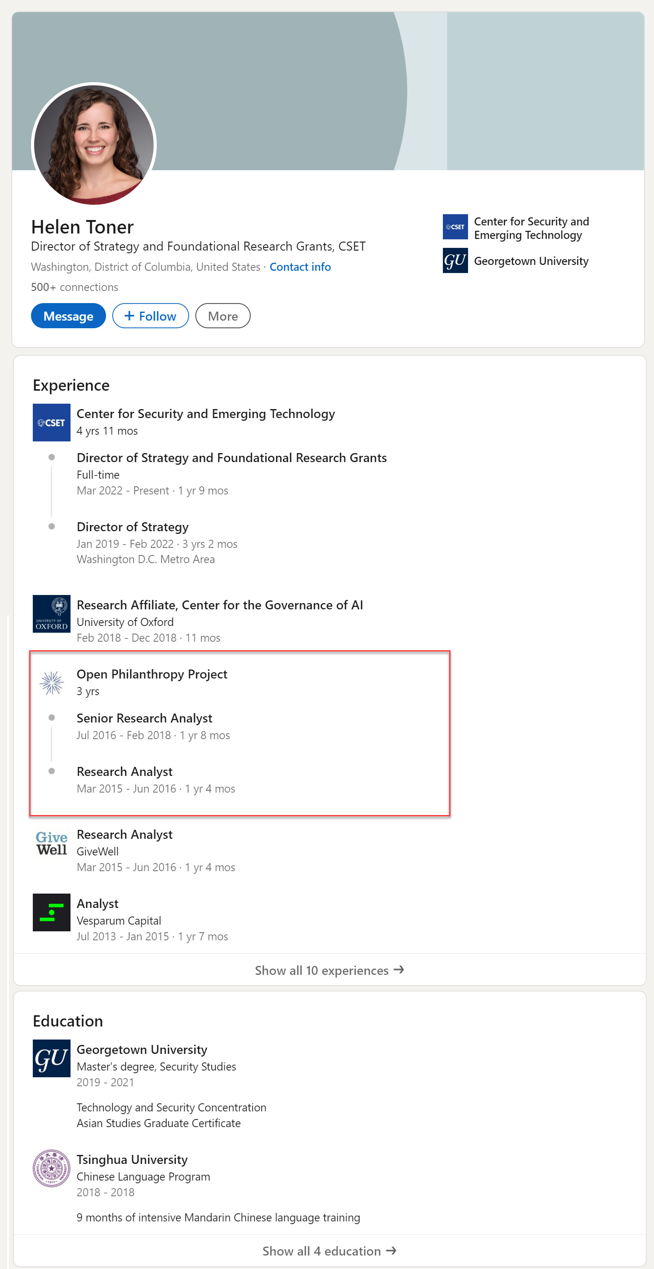This screenshot has height=1269, width=654.
Task: Select Director of Strategy and Foundational Research Grants role
Action: [x=232, y=457]
